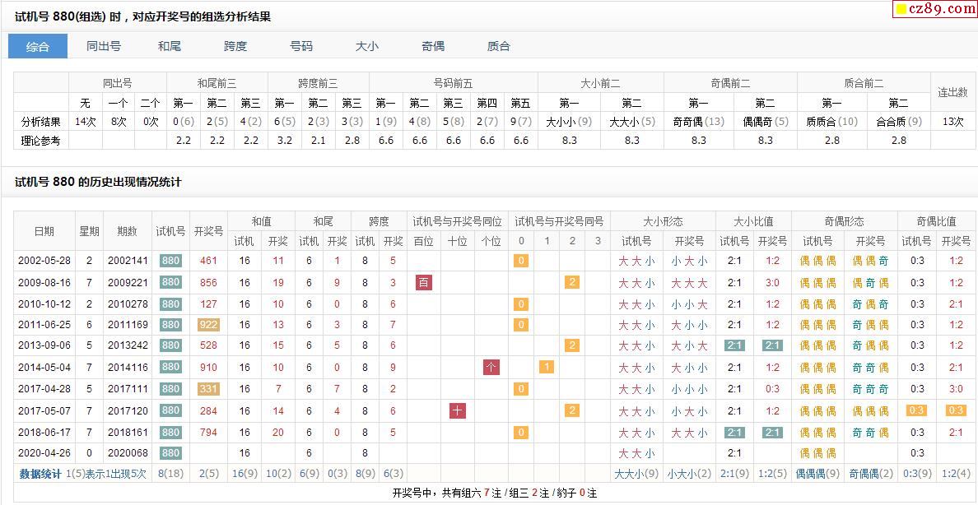This screenshot has width=978, height=505.
Task: Click the red 百 position badge
Action: [424, 282]
